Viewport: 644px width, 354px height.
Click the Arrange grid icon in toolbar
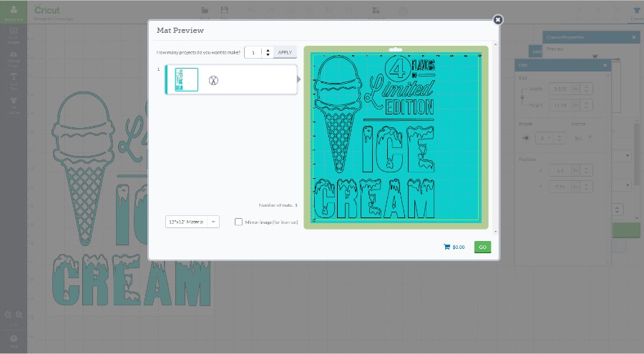click(x=376, y=10)
